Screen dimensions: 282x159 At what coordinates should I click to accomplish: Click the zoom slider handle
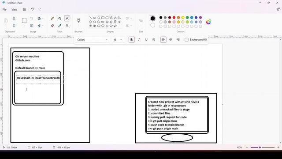point(260,147)
